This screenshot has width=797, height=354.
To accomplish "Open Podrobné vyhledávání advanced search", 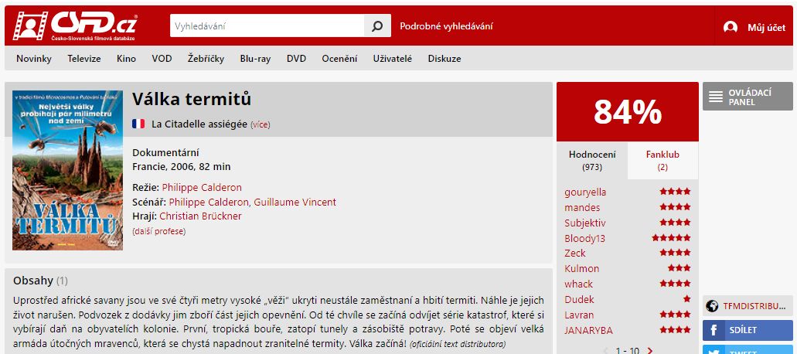I will click(x=446, y=26).
